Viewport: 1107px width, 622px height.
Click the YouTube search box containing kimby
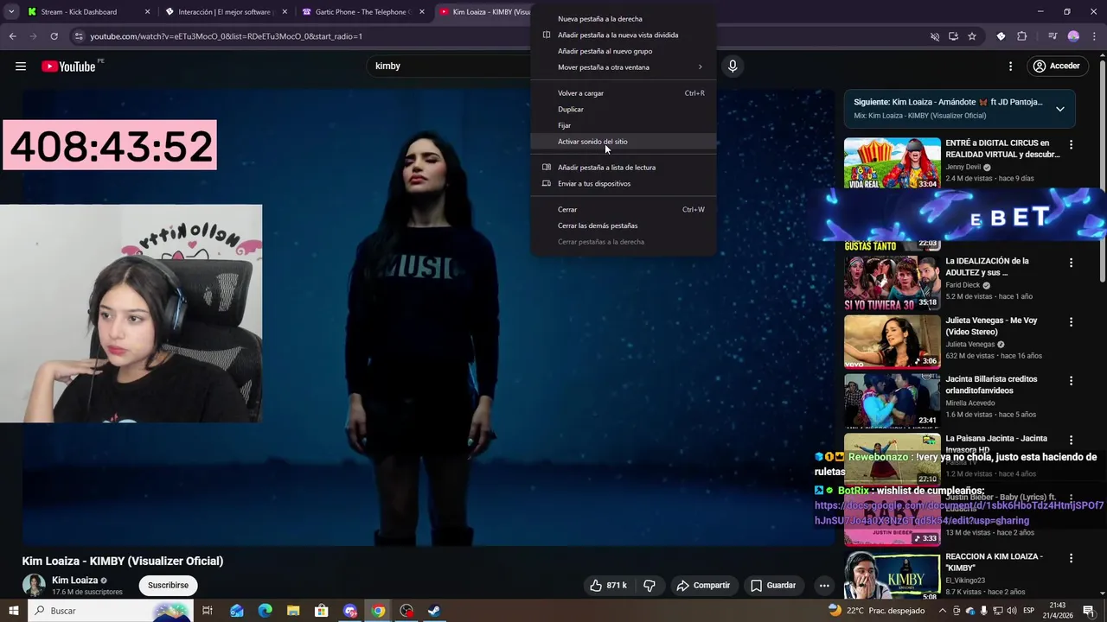pos(450,67)
